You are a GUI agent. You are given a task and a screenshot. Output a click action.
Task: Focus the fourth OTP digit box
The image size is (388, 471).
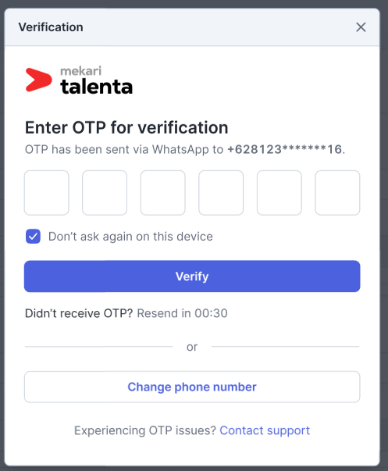tap(221, 193)
